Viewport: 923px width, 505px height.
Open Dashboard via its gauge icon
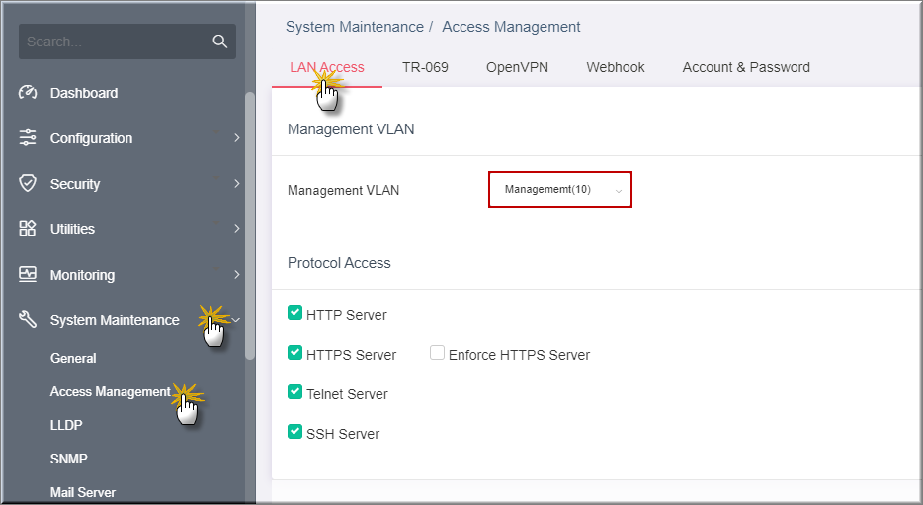tap(27, 93)
